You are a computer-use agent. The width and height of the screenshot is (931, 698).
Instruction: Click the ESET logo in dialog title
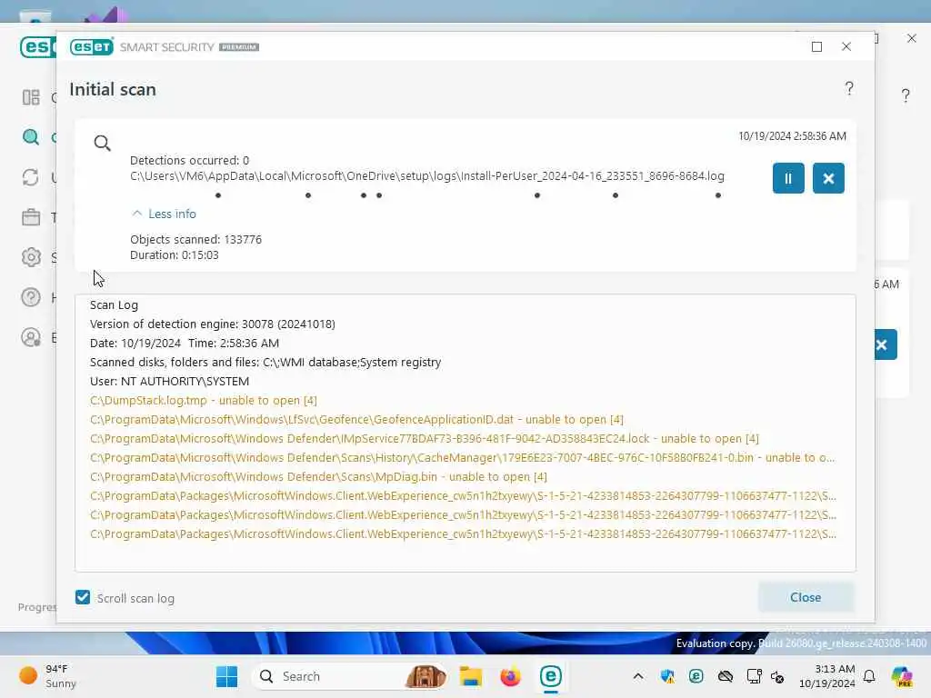coord(92,47)
